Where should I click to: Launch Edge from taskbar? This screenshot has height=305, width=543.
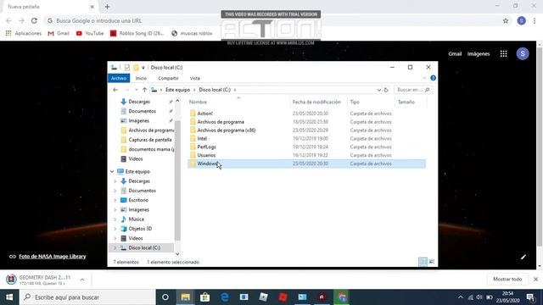click(x=224, y=297)
